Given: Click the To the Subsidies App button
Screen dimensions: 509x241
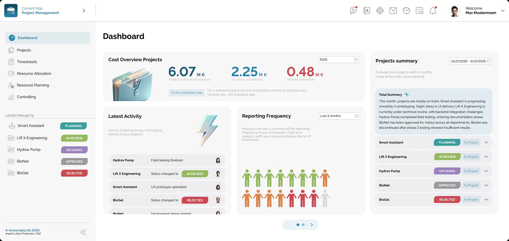Looking at the screenshot, I should point(187,93).
